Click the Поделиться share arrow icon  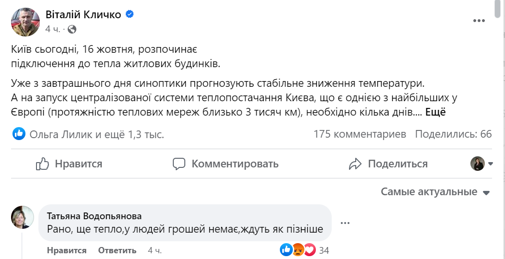(x=355, y=164)
